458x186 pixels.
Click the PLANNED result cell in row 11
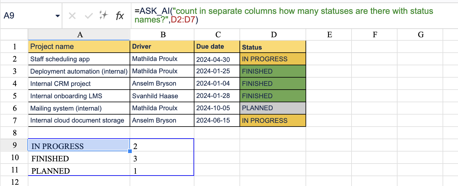pos(79,170)
